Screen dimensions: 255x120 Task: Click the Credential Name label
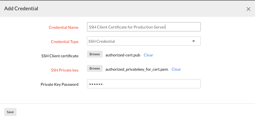pos(63,27)
